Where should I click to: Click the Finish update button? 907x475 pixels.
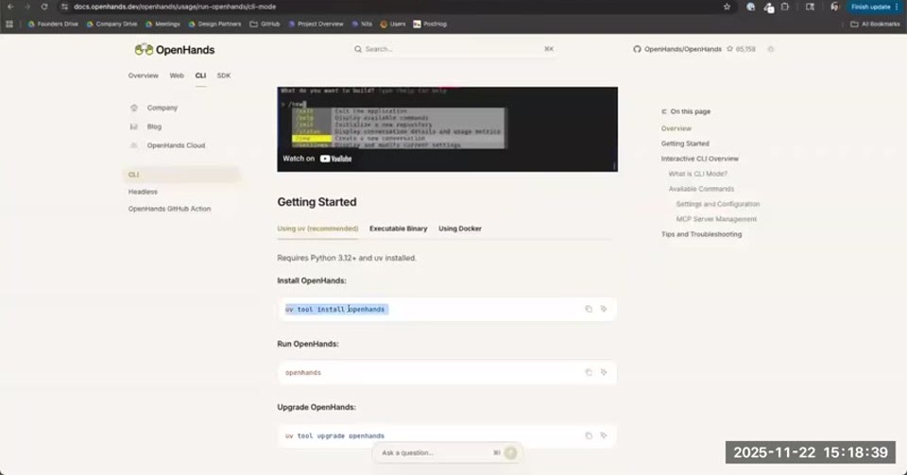pos(870,7)
